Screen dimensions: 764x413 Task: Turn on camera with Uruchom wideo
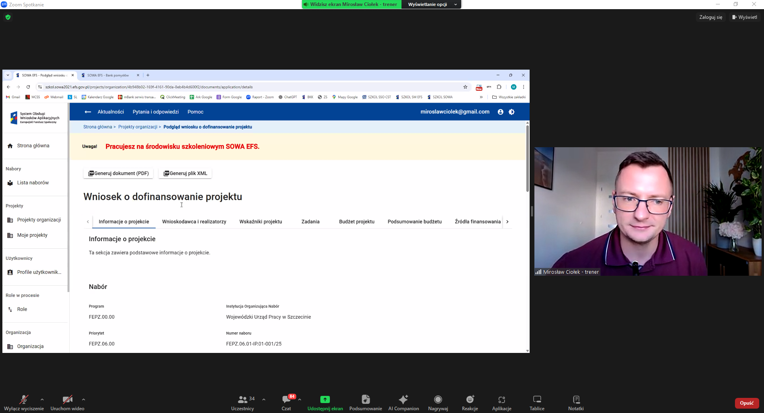pyautogui.click(x=67, y=399)
